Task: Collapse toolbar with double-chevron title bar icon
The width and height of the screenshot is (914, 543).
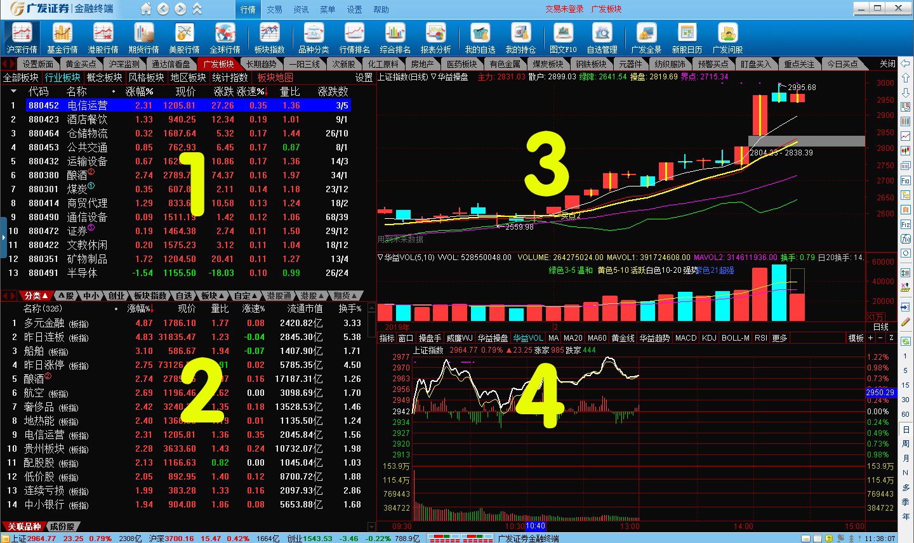Action: (x=197, y=9)
